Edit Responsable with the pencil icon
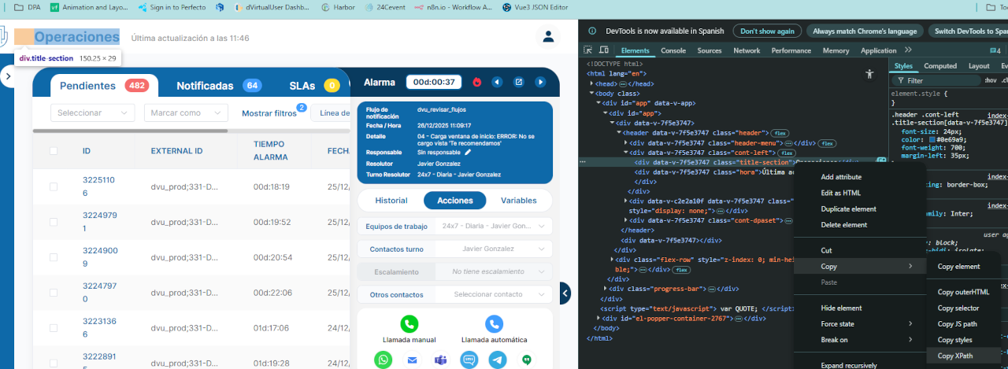The image size is (1008, 369). [468, 152]
